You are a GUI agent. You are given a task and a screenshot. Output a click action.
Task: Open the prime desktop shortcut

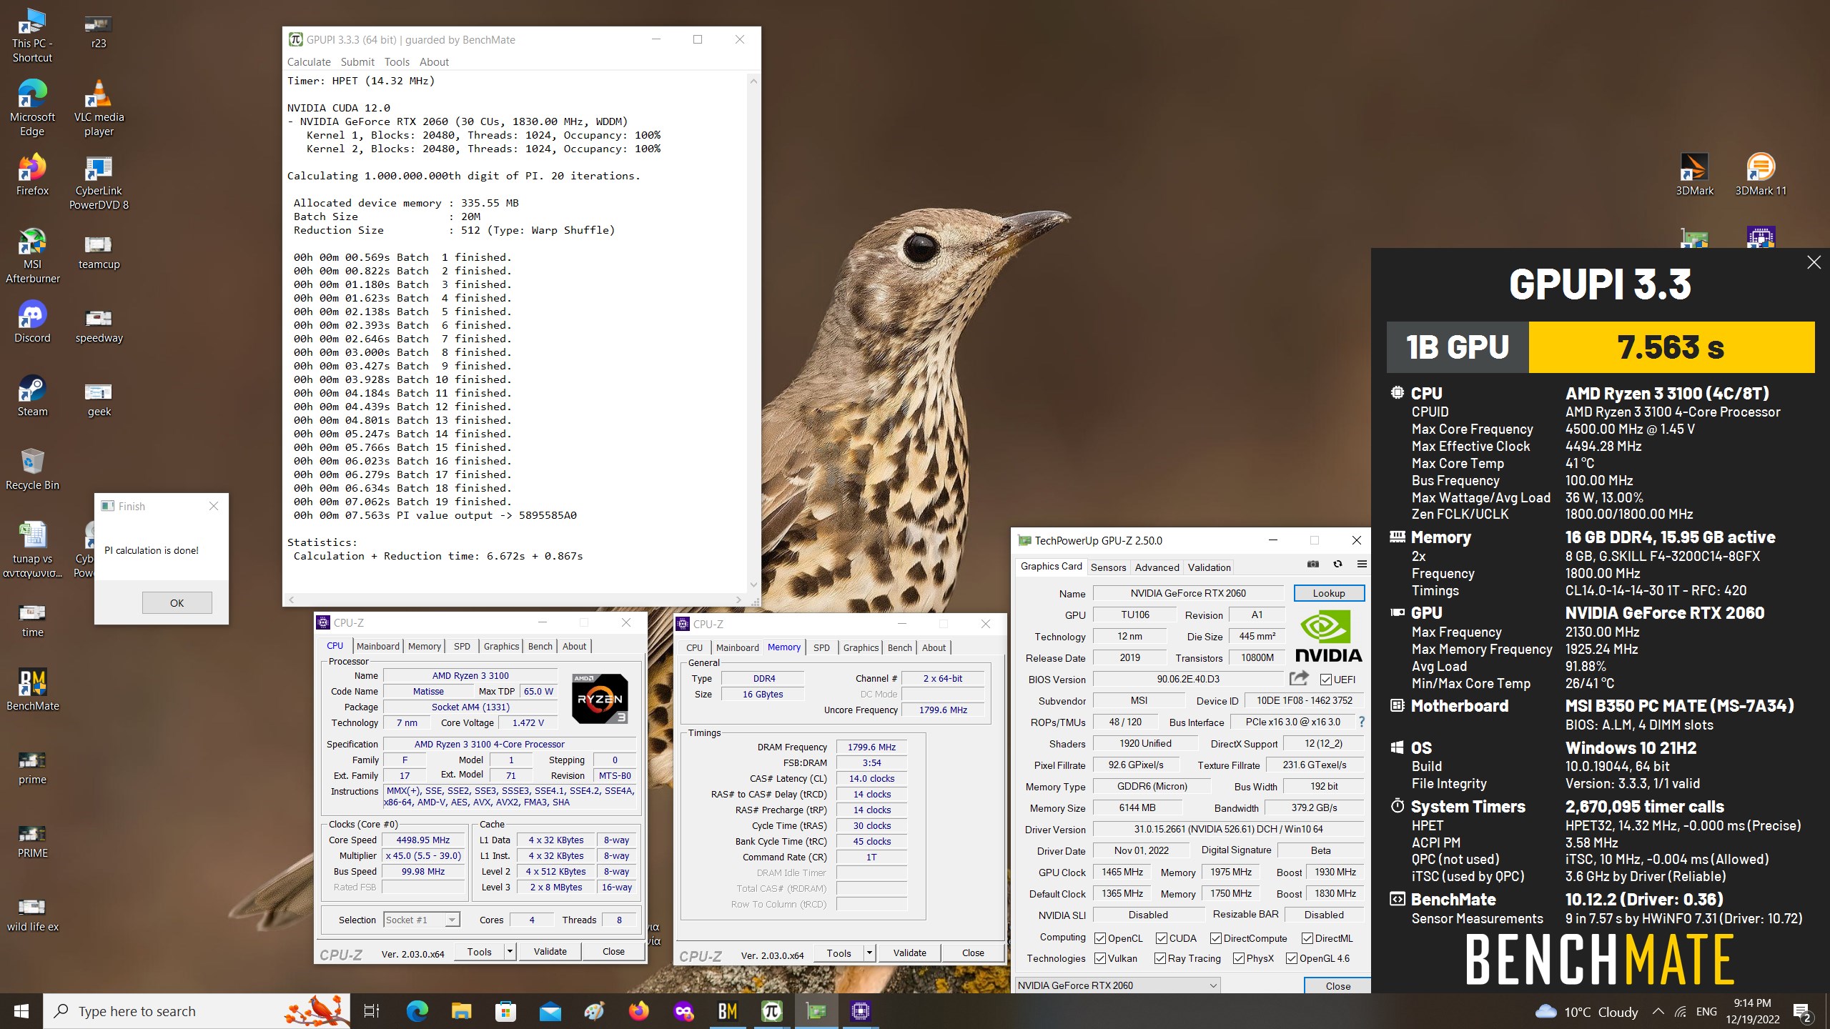(x=32, y=767)
